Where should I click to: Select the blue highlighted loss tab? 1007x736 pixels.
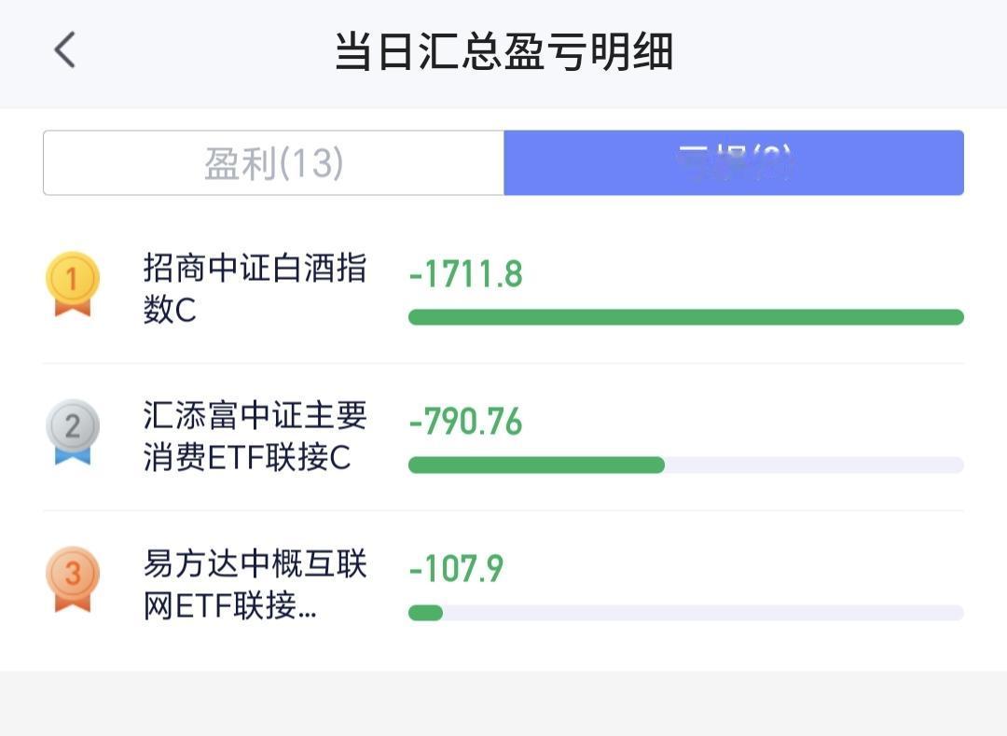(734, 162)
